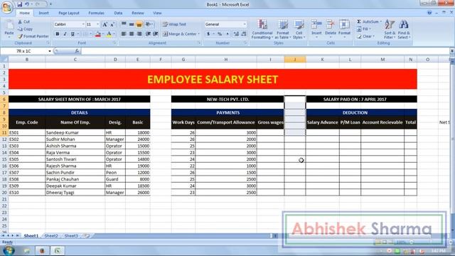Switch to Sheet2 tab
The height and width of the screenshot is (256, 455).
[x=51, y=235]
